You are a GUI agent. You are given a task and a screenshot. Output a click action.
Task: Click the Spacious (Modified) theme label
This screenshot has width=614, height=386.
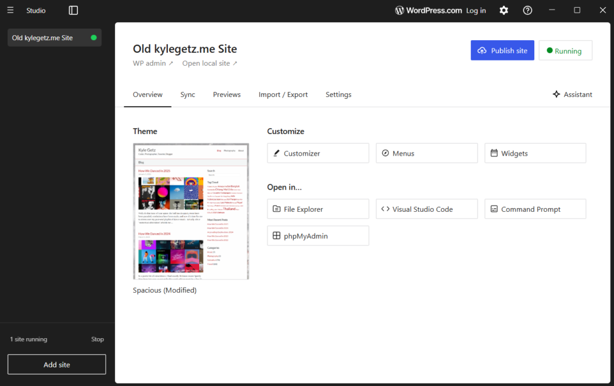164,290
